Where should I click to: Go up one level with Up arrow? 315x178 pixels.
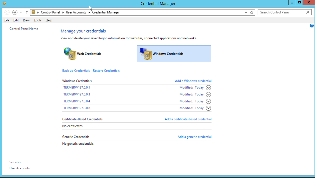pos(27,12)
